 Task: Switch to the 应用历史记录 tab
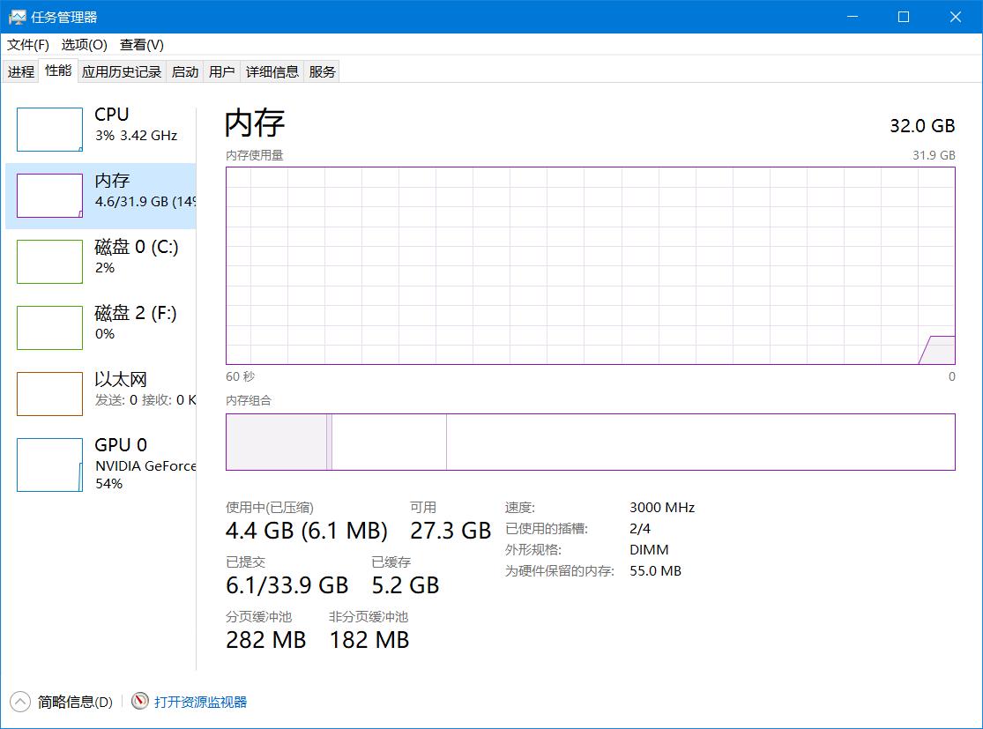coord(122,71)
